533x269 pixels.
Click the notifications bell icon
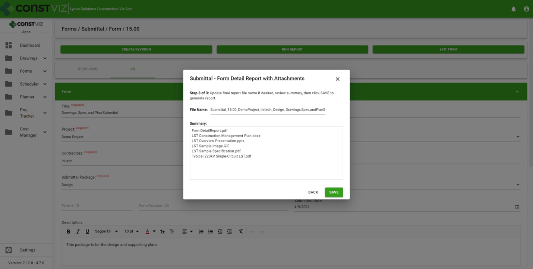tap(513, 9)
